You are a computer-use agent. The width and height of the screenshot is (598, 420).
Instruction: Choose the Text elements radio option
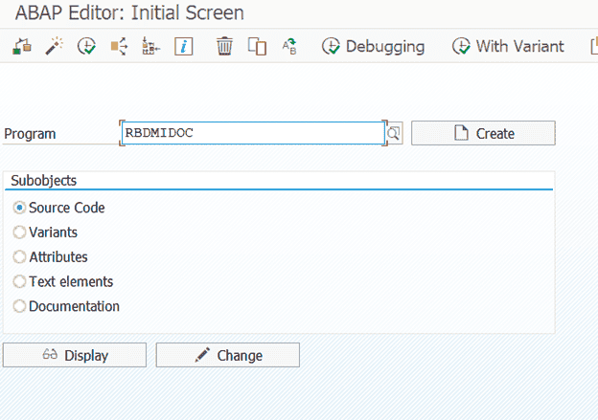click(x=20, y=282)
